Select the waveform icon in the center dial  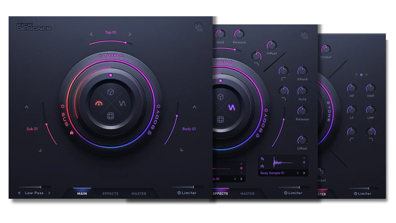point(122,103)
